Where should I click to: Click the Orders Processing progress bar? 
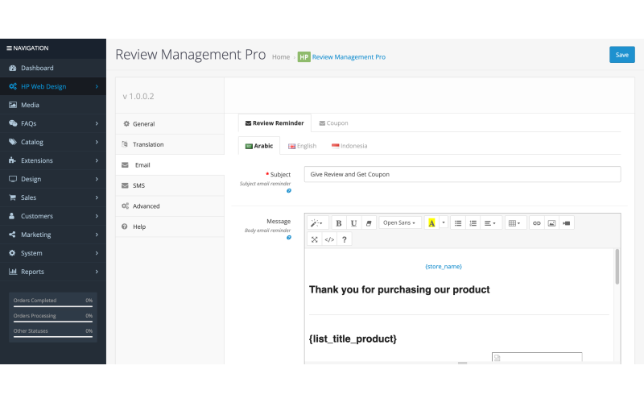pos(53,322)
